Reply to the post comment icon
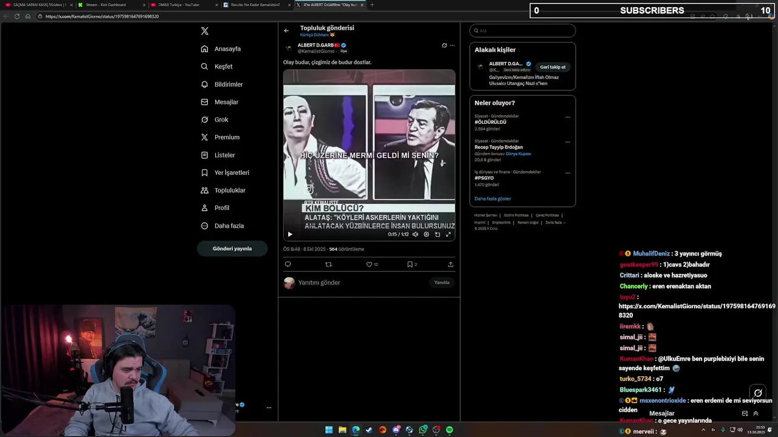The width and height of the screenshot is (778, 437). [288, 265]
